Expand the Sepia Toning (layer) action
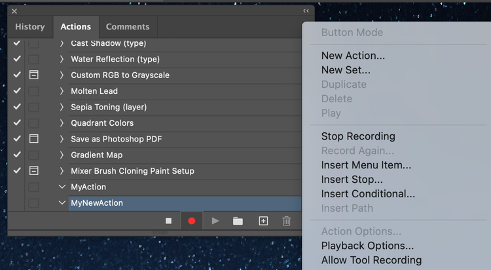 (62, 107)
